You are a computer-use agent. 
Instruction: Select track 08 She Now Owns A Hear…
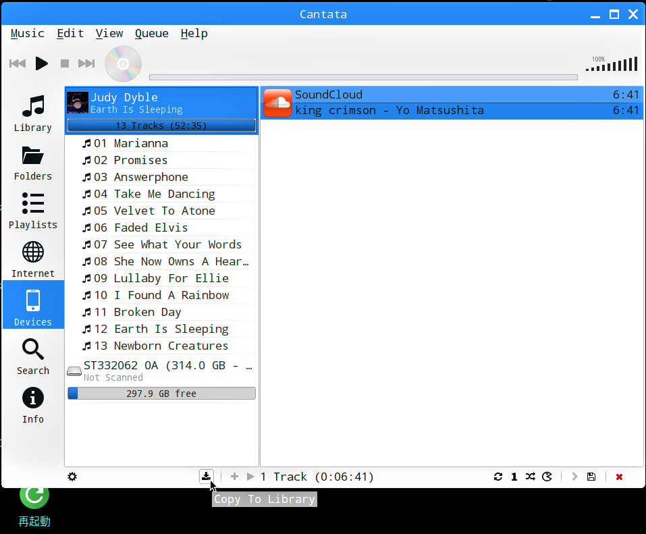click(x=161, y=262)
